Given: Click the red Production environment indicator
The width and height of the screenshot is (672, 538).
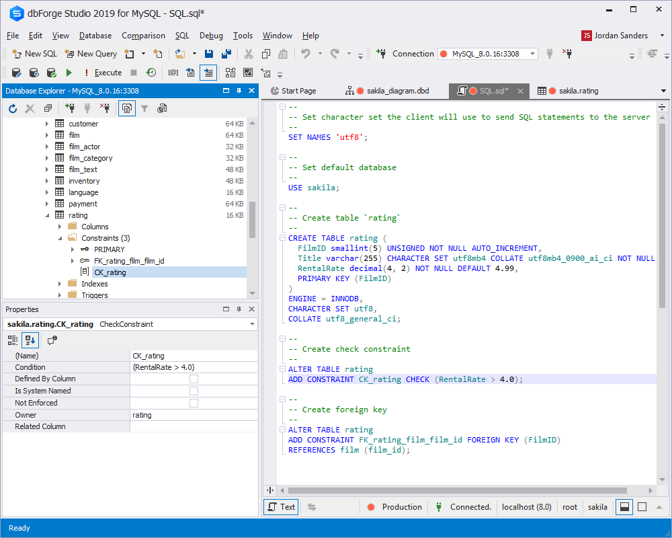Looking at the screenshot, I should point(394,507).
